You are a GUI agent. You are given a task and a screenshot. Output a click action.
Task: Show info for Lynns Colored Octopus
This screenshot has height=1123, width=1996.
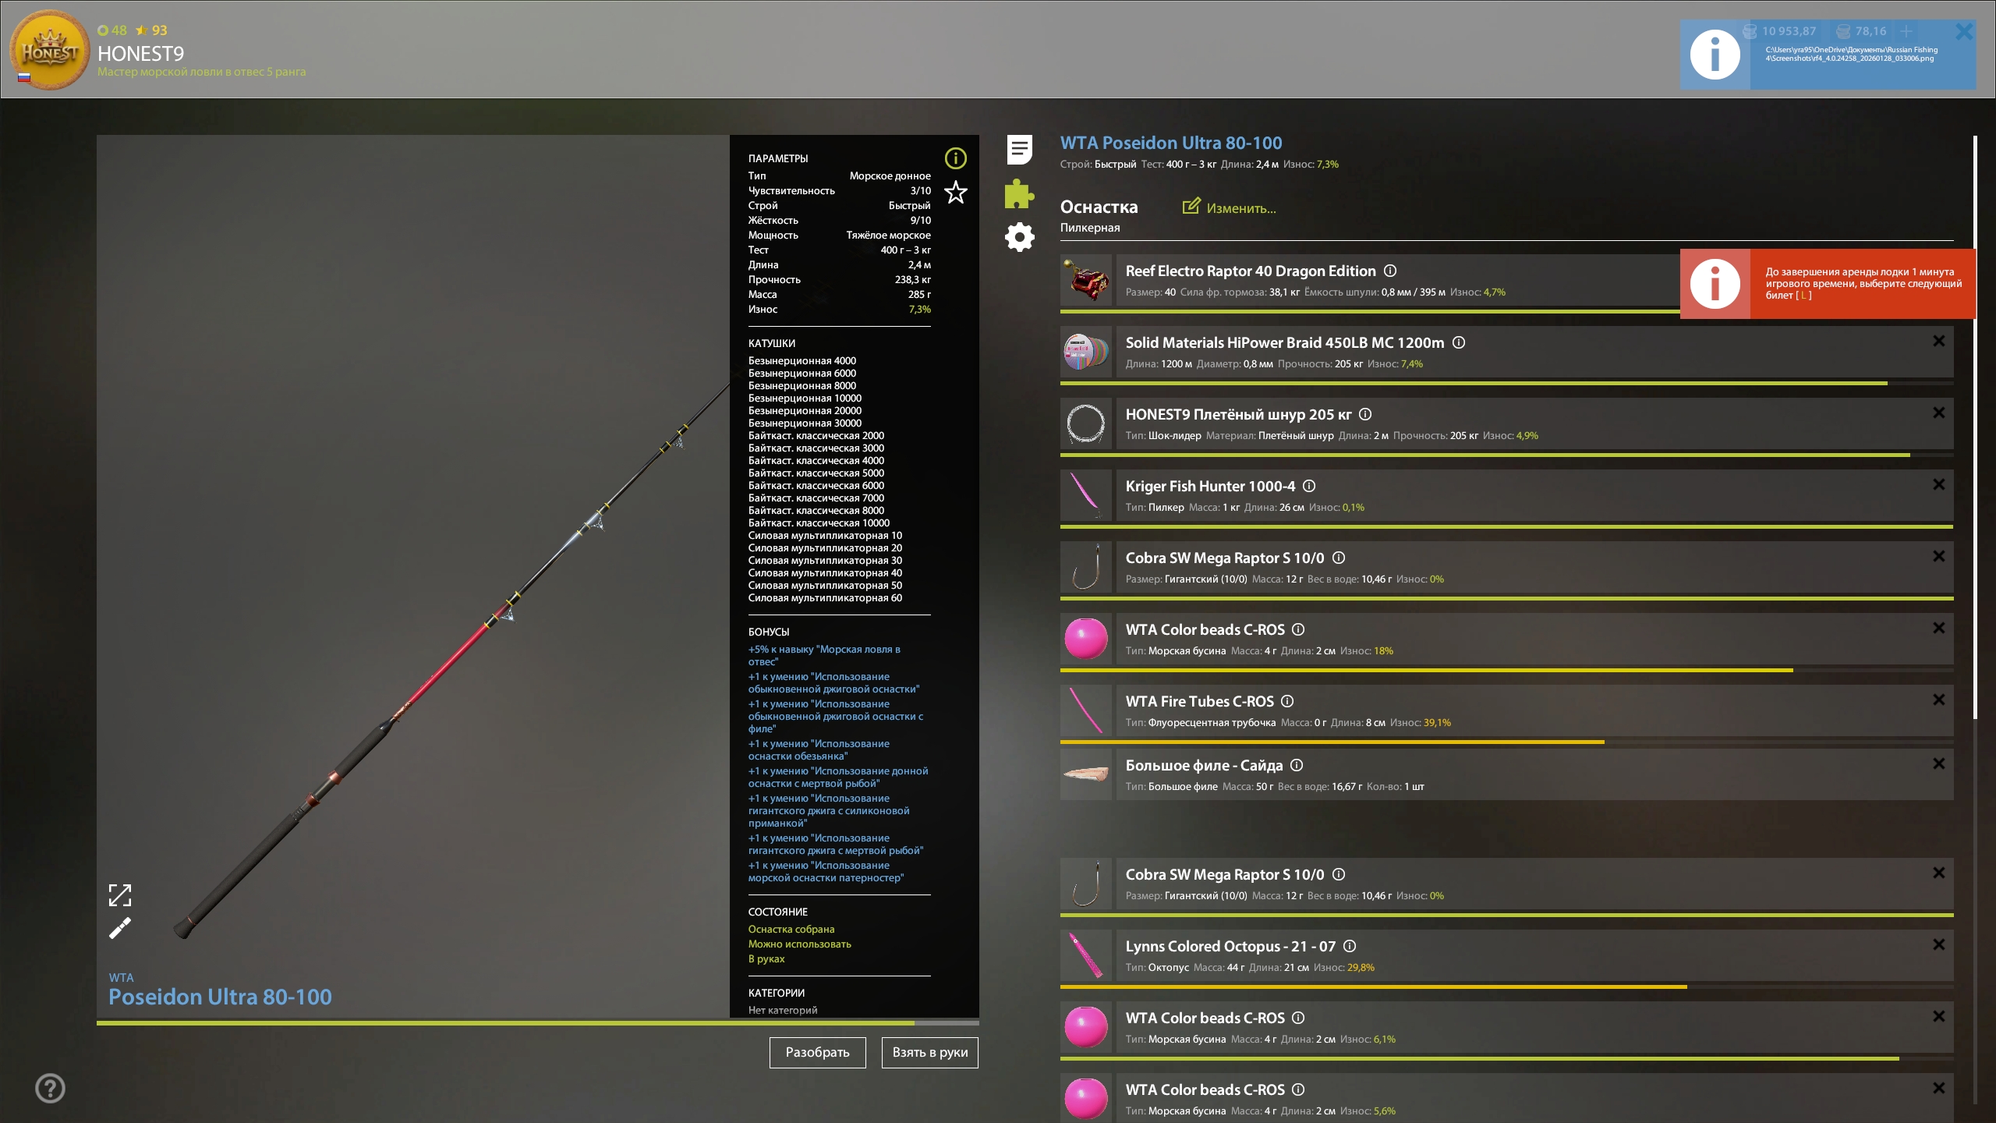click(1350, 946)
